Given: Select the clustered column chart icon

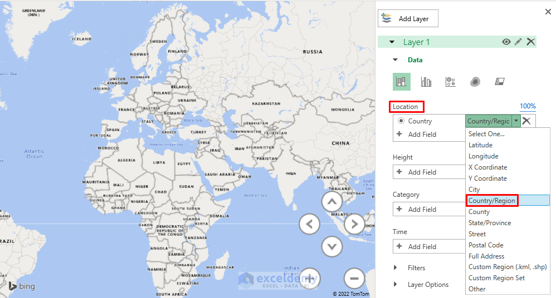Looking at the screenshot, I should point(426,82).
